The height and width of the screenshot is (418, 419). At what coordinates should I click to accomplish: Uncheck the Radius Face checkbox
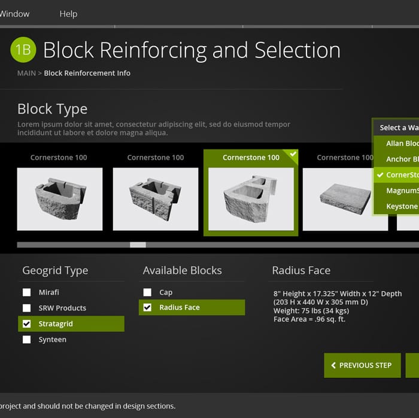coord(147,307)
